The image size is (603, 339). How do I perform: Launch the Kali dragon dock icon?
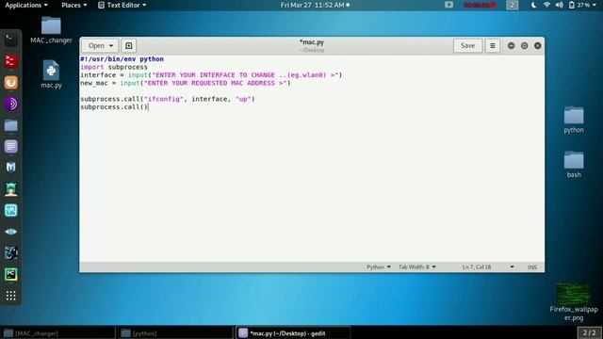(x=10, y=253)
